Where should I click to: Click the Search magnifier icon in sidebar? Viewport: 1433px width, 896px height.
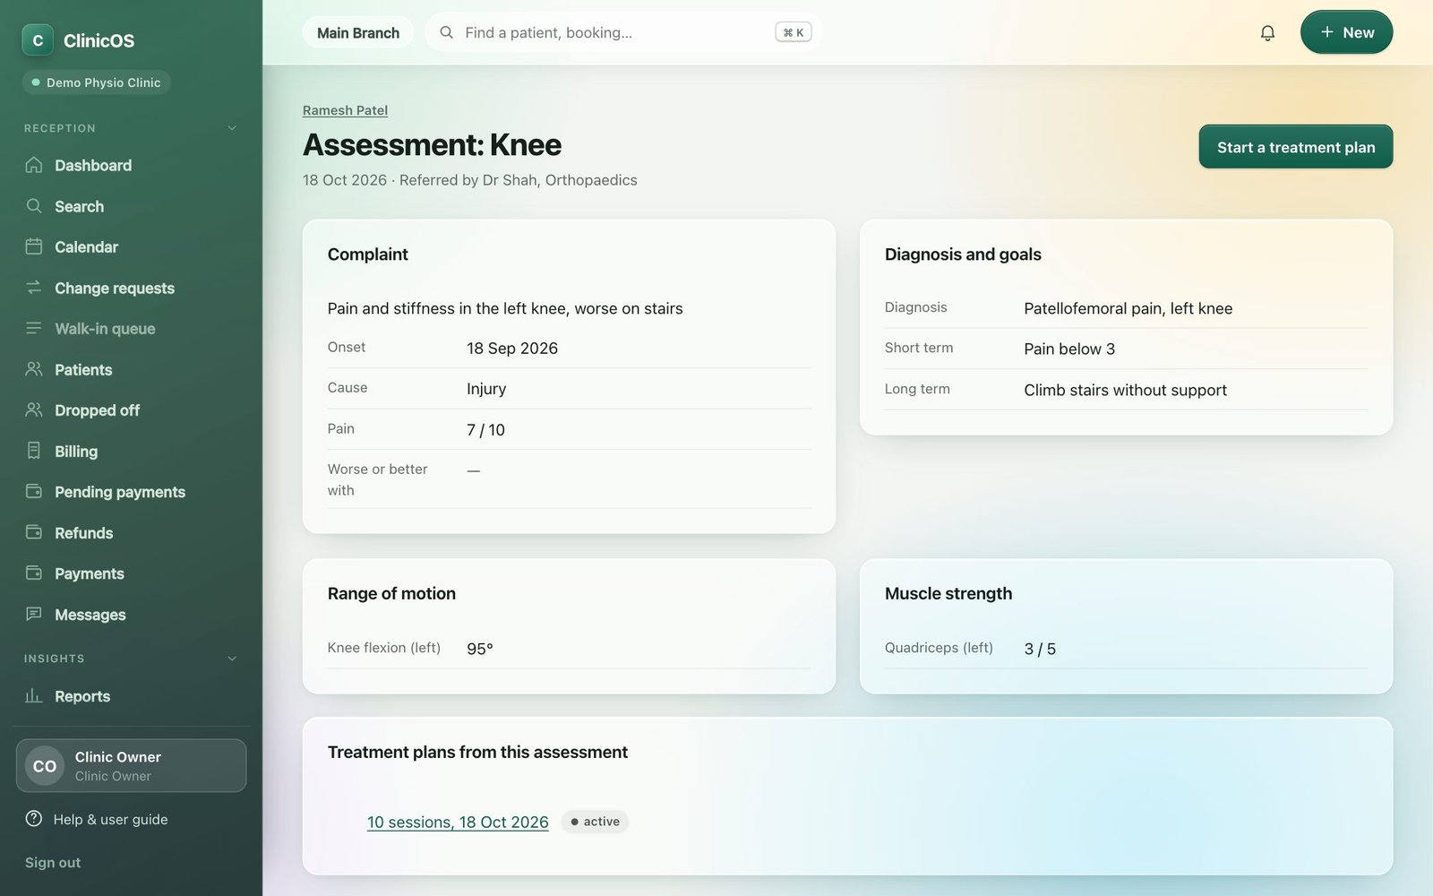click(34, 206)
